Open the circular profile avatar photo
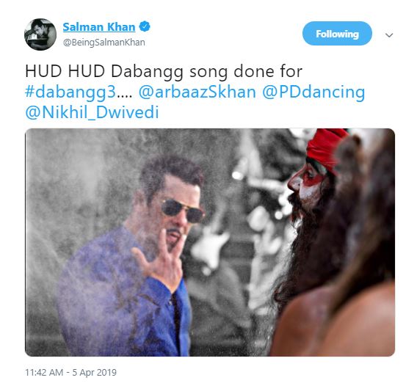Viewport: 417px width, 383px height. point(40,34)
